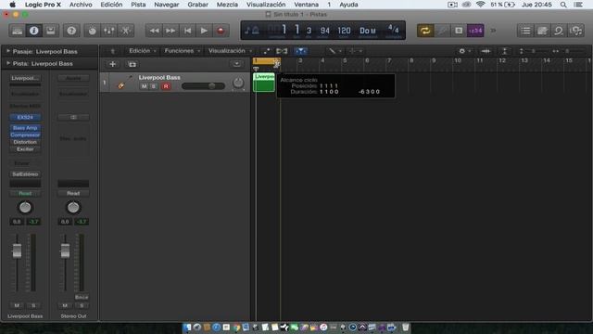Open the Pista menu
The width and height of the screenshot is (593, 334).
(138, 5)
